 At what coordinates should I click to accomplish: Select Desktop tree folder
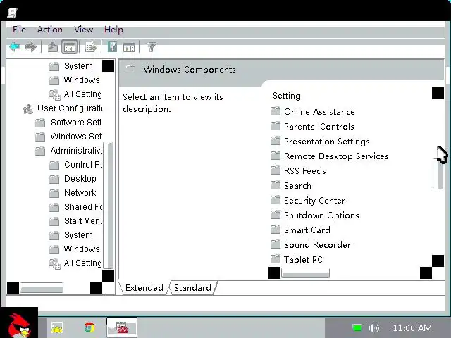(x=80, y=179)
